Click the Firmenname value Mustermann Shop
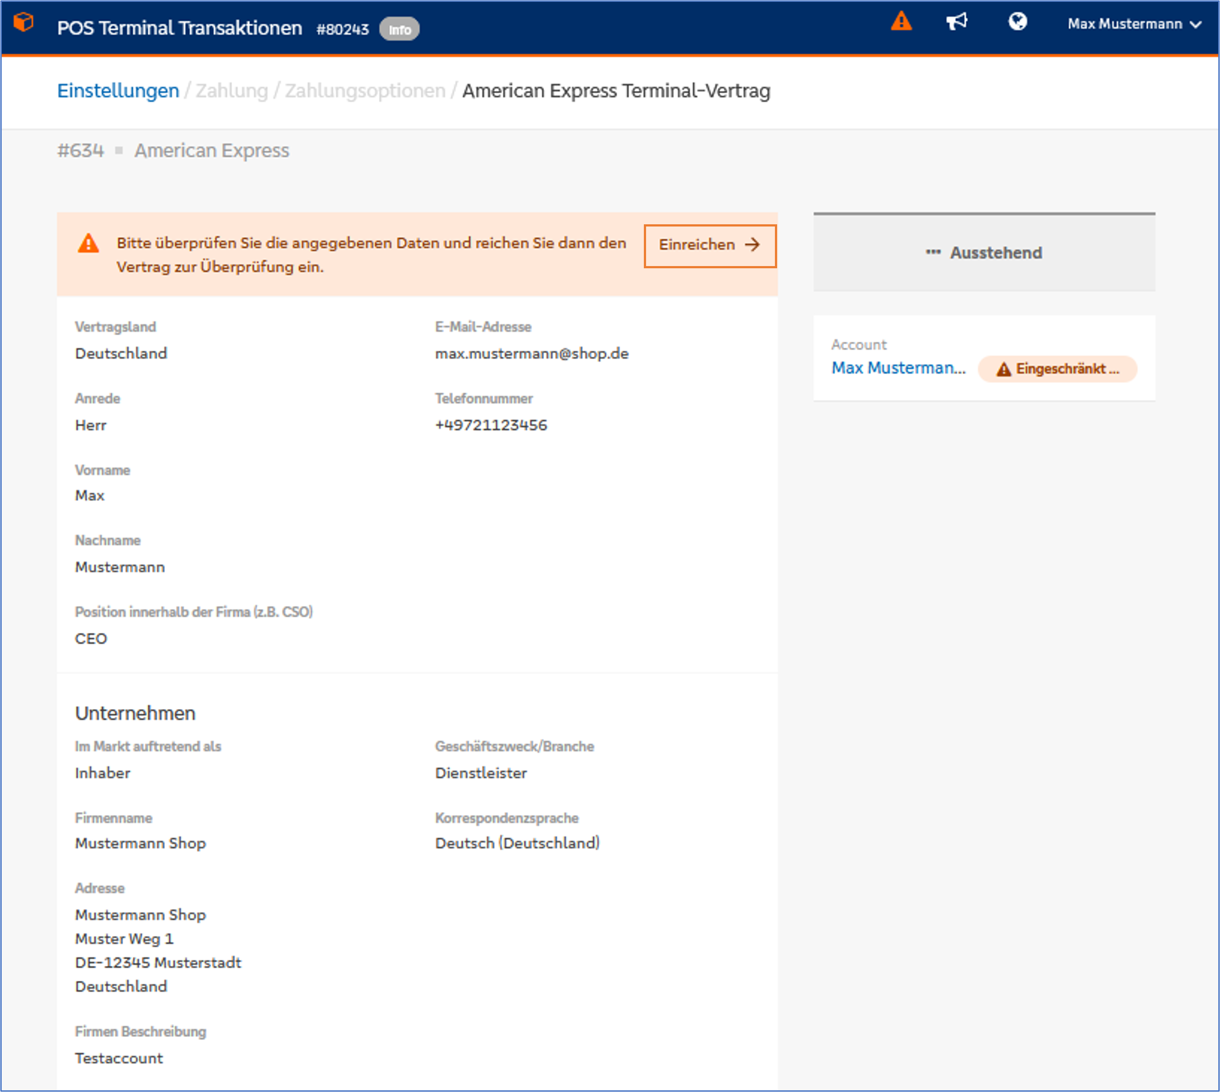This screenshot has height=1092, width=1220. (140, 844)
